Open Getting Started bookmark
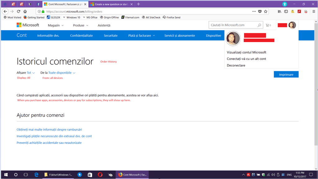 point(34,17)
